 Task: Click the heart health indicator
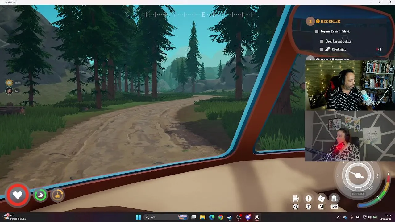coord(18,195)
